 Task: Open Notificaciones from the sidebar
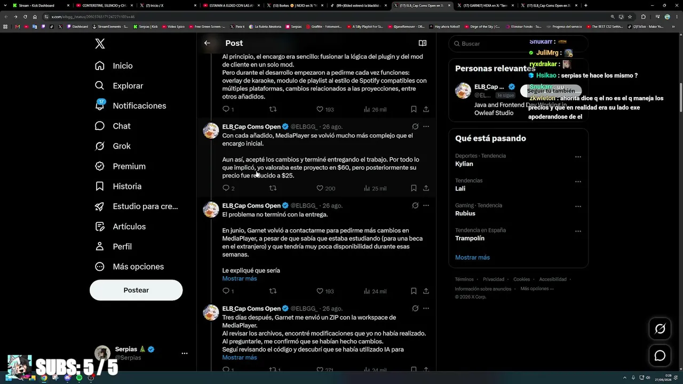[131, 106]
